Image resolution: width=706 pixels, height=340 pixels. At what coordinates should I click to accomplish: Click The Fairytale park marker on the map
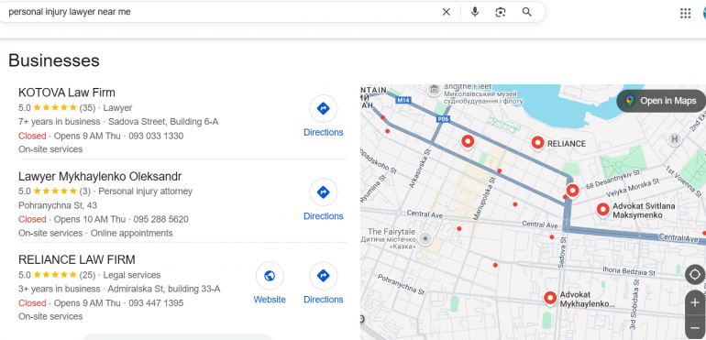tap(425, 238)
